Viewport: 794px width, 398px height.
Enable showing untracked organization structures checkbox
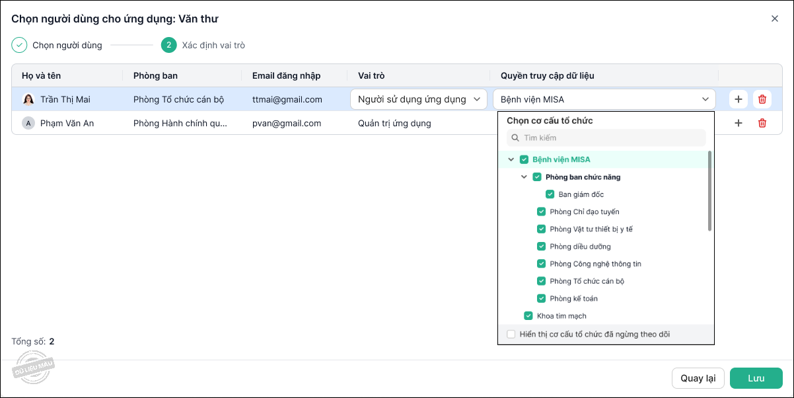(511, 334)
